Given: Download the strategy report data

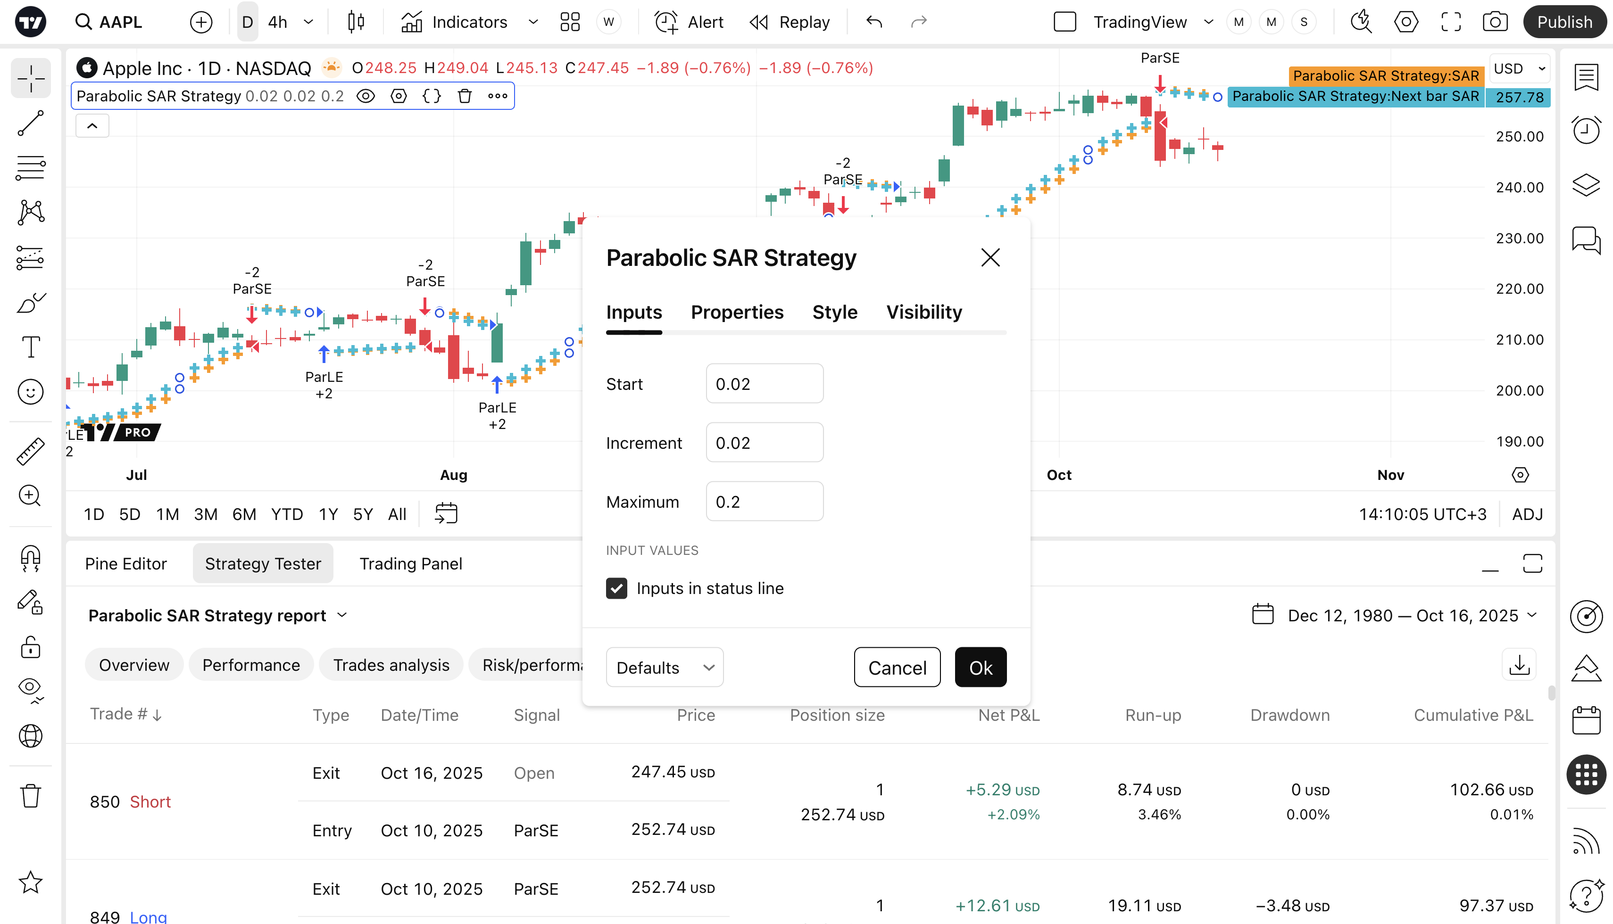Looking at the screenshot, I should [x=1519, y=664].
